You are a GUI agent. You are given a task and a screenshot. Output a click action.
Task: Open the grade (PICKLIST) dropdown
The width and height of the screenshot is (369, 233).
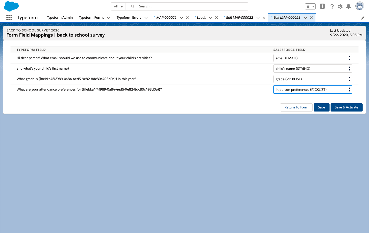point(313,79)
